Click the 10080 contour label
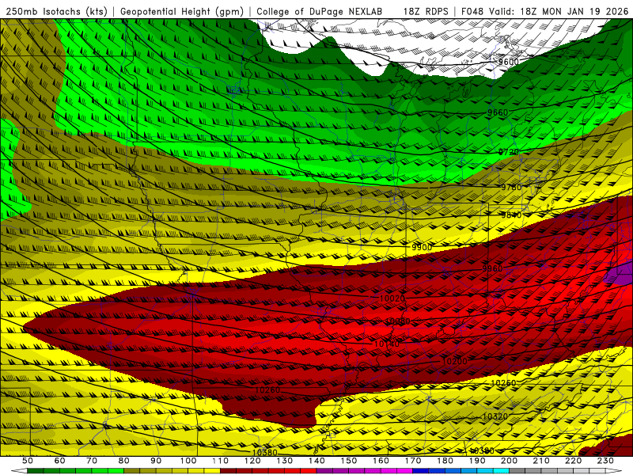The height and width of the screenshot is (475, 633). 398,321
